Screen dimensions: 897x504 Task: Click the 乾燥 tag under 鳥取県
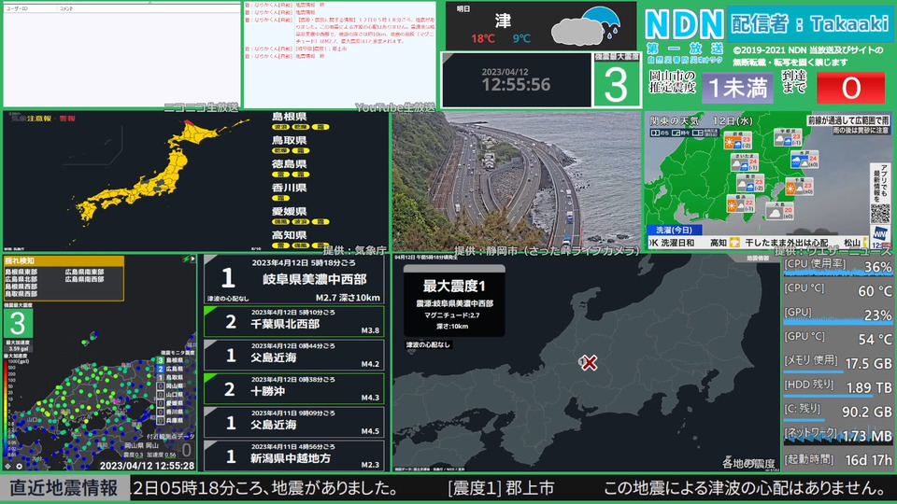(x=280, y=151)
